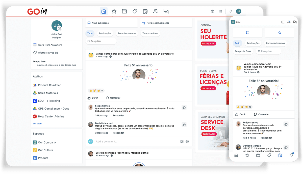The height and width of the screenshot is (174, 303).
Task: Open the people/community icon in top navigation
Action: (x=156, y=11)
